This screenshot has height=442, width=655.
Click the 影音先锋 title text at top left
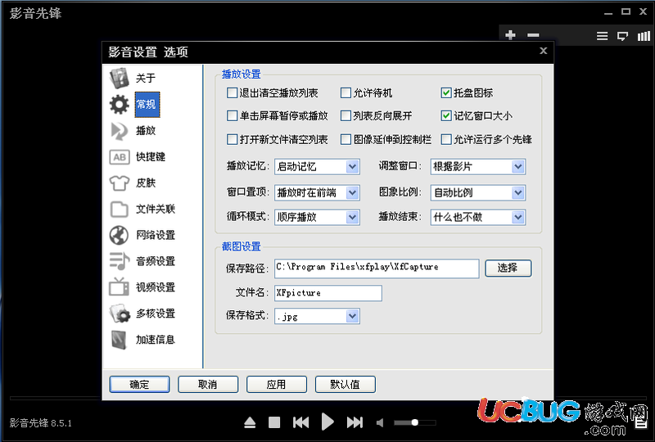pos(35,13)
